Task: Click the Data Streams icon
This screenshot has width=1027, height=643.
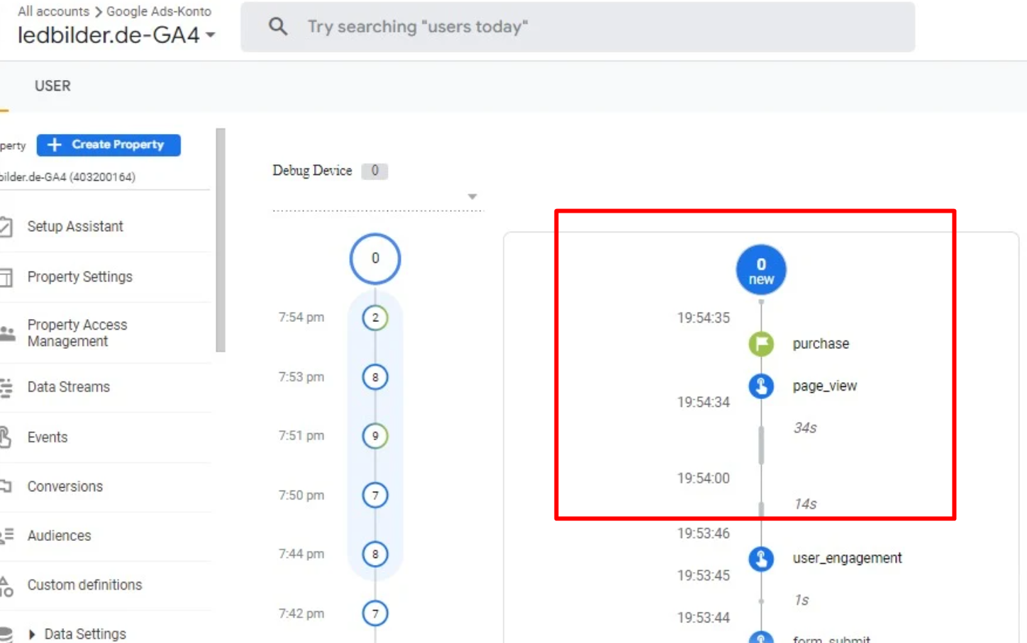Action: (6, 387)
